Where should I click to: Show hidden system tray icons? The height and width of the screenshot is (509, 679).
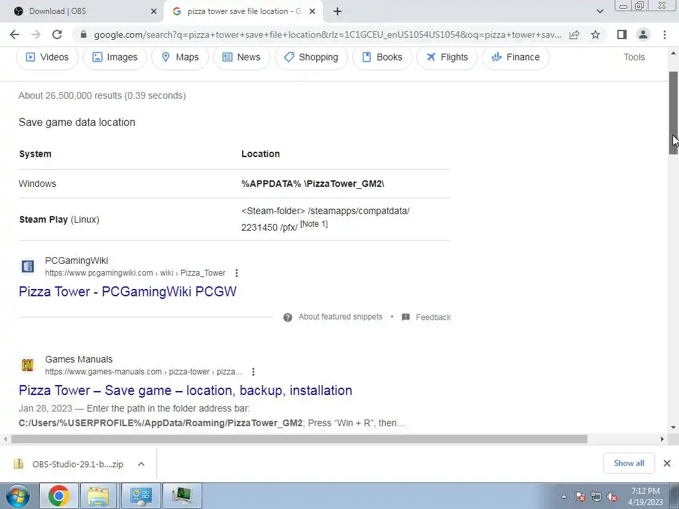tap(564, 496)
